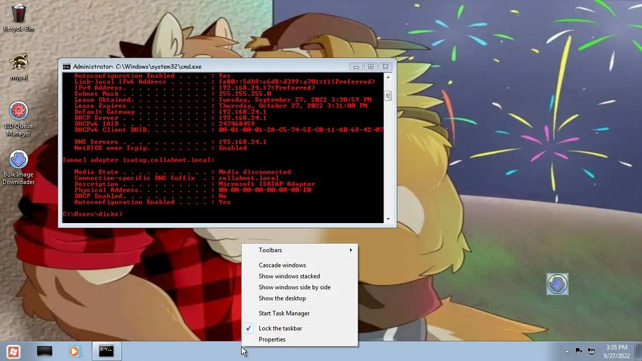Click the NetBIOS over Tcpip line
Image resolution: width=642 pixels, height=361 pixels.
click(x=160, y=148)
